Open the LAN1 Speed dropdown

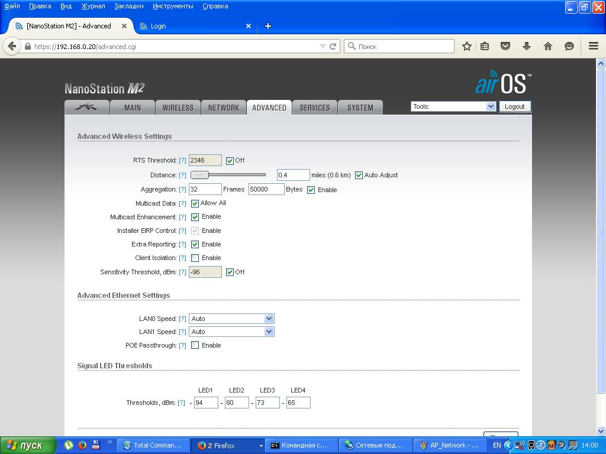[231, 332]
